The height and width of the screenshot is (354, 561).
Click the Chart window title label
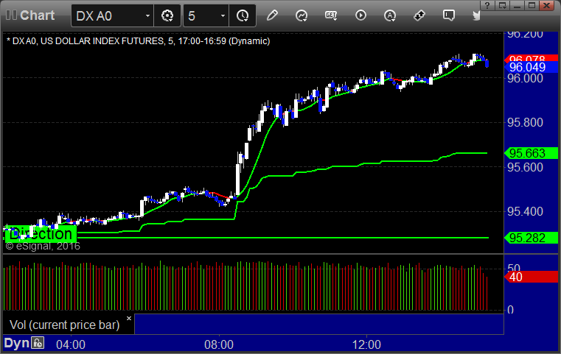coord(37,15)
